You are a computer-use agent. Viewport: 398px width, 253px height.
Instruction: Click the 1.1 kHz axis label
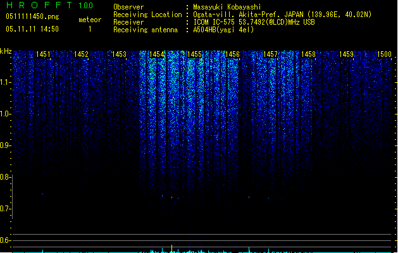click(x=5, y=82)
